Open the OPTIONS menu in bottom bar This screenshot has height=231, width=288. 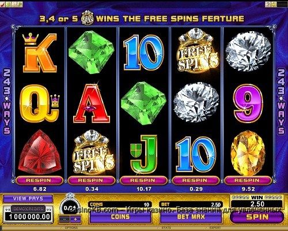71,228
